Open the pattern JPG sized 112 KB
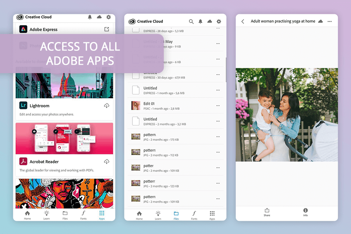Screen dimensions: 351x234 pos(175,152)
